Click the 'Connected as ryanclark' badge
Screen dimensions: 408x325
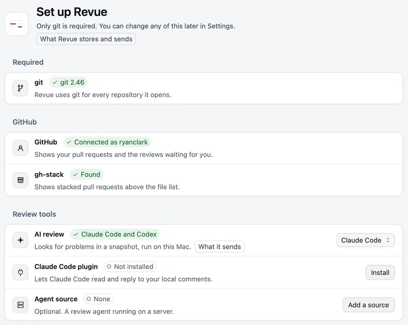(x=107, y=142)
